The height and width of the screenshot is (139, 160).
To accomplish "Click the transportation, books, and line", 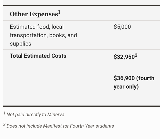I will coord(43,35).
